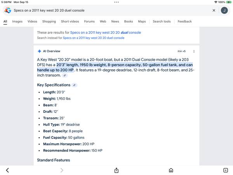Switch to the Forums tab
Screen dimensions: 233x175
[89, 21]
